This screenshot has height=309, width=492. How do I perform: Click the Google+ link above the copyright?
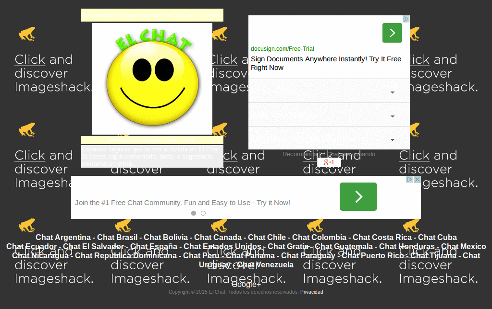[246, 284]
